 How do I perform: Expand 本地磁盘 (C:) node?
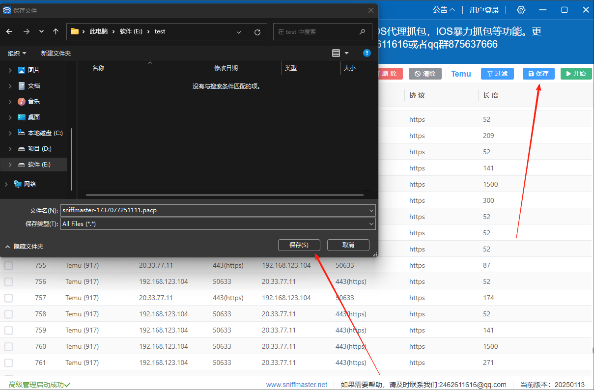10,133
